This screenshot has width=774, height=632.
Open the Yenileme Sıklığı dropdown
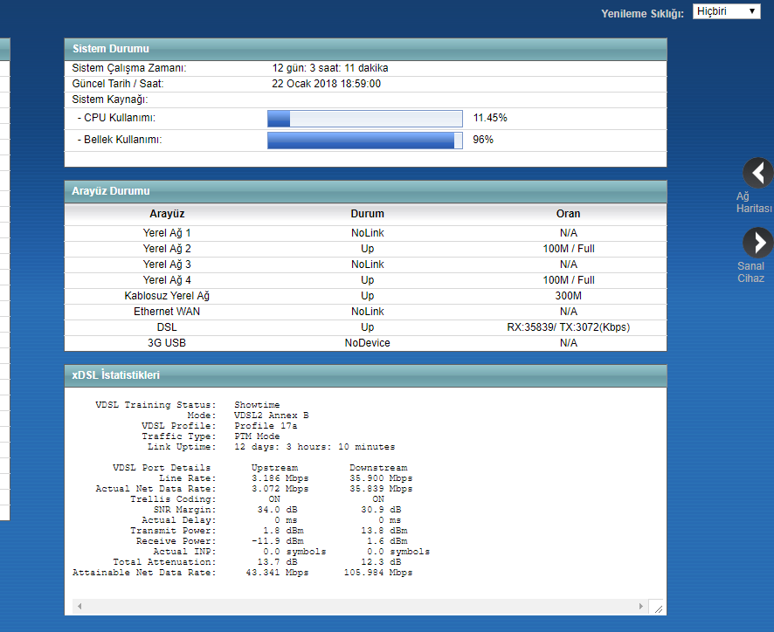tap(726, 11)
